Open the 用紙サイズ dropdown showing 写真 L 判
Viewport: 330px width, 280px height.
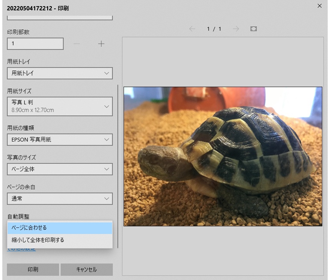coord(60,106)
